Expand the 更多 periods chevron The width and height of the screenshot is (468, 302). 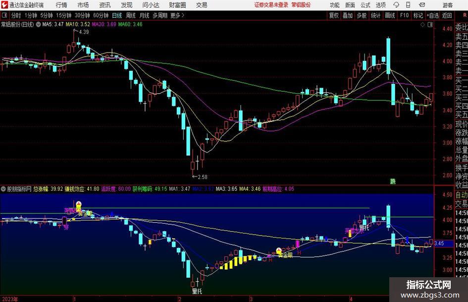178,15
